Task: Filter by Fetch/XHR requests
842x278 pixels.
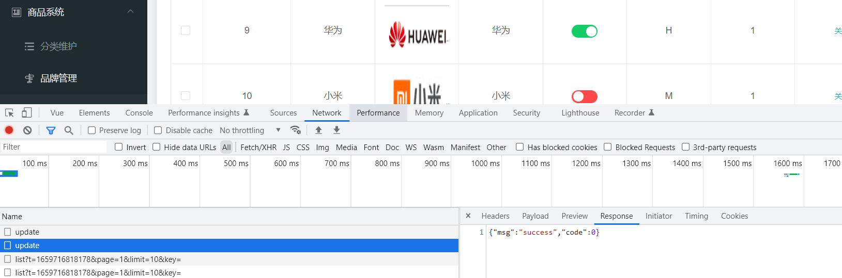Action: tap(258, 147)
